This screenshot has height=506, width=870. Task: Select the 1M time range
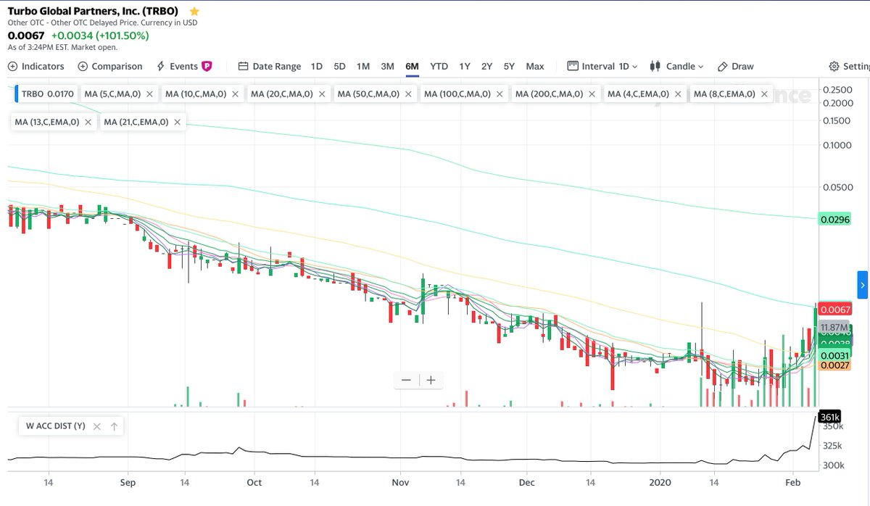point(363,66)
